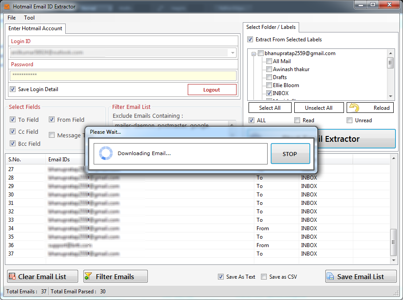Uncheck the To Field checkbox
The height and width of the screenshot is (300, 403).
click(x=12, y=120)
